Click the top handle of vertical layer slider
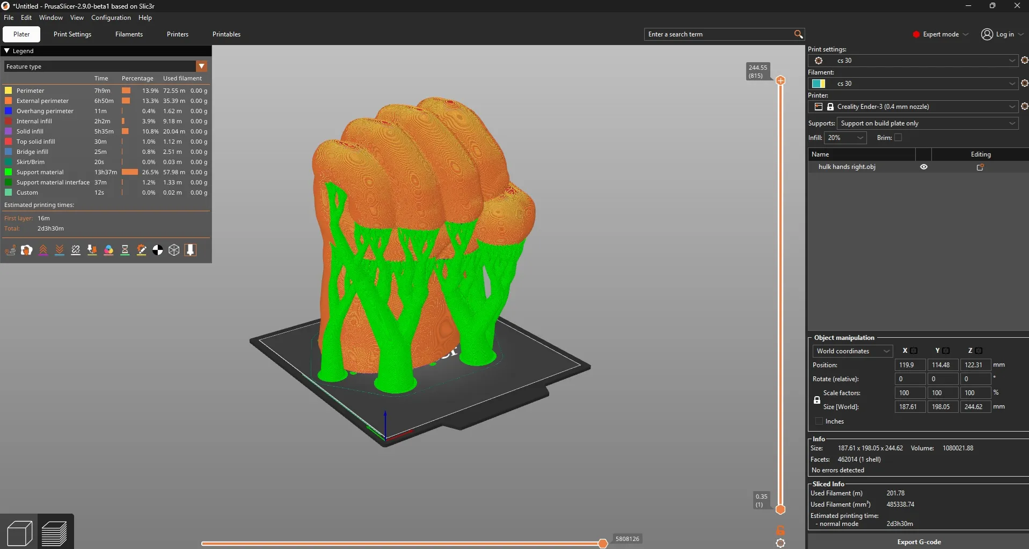This screenshot has width=1029, height=549. 780,80
